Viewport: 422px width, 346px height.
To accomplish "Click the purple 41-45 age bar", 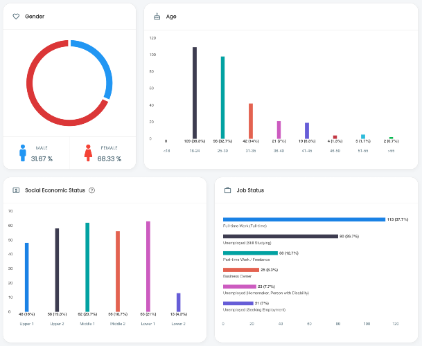I will pos(307,131).
